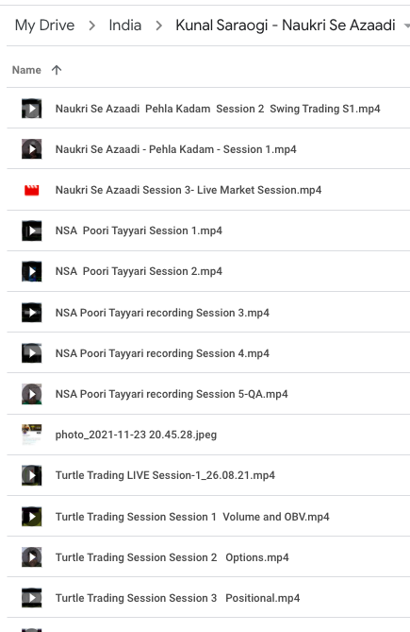Select Turtle Trading Session 3 Positional.mp4
Viewport: 410px width, 632px height.
pos(208,598)
